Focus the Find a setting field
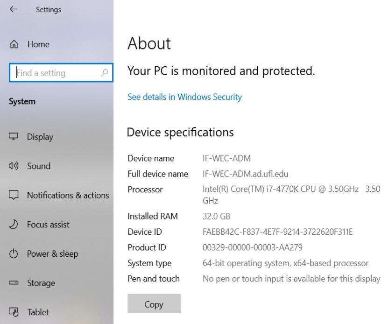 click(61, 73)
